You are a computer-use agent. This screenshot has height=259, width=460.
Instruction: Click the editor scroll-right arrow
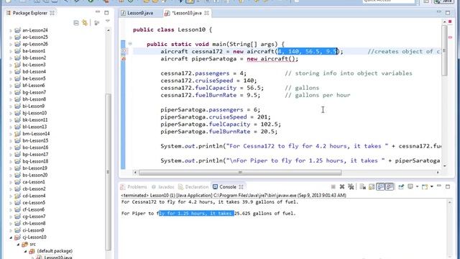point(438,173)
